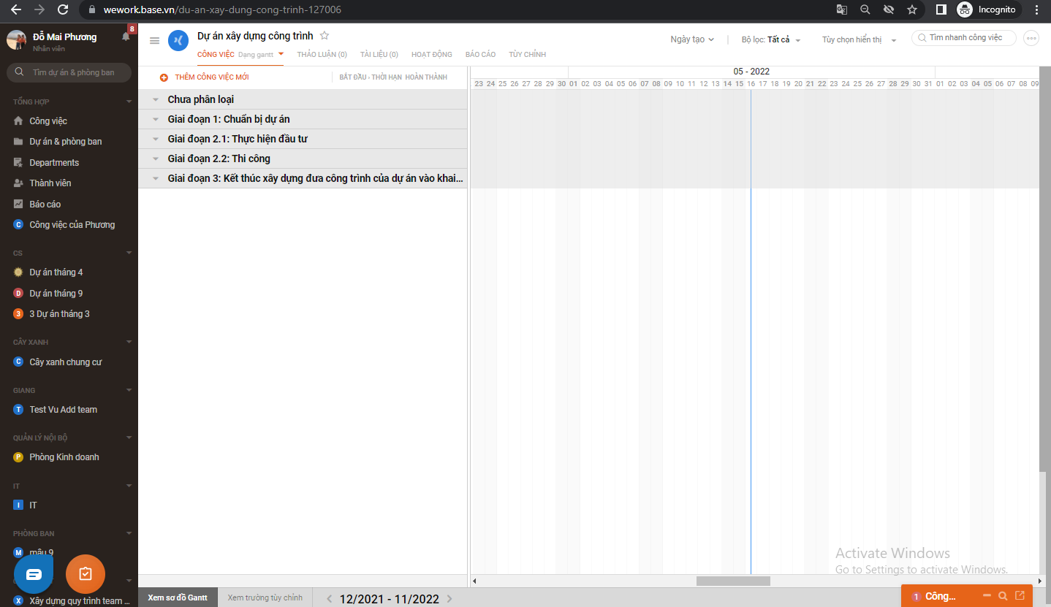The height and width of the screenshot is (607, 1051).
Task: Click the Báo cáo chart icon in sidebar
Action: [18, 204]
